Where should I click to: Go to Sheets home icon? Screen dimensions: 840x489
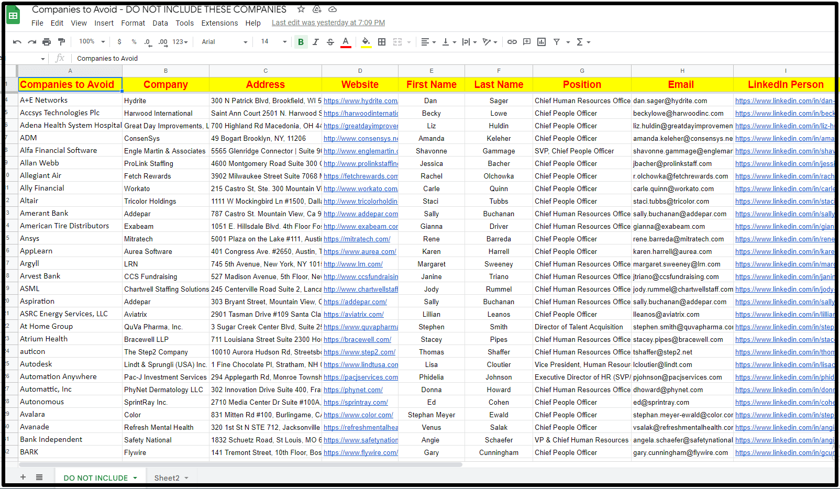tap(13, 15)
